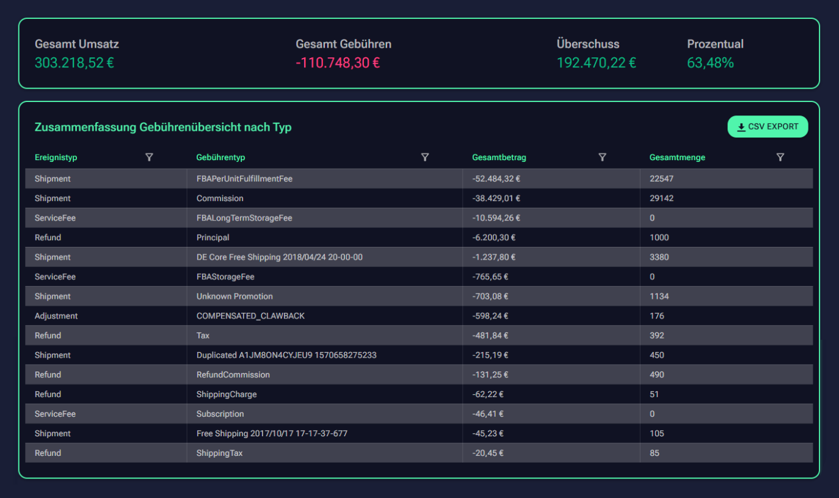Sort the table by the Ereignistyp header
Screen dimensions: 839x498
pos(56,157)
